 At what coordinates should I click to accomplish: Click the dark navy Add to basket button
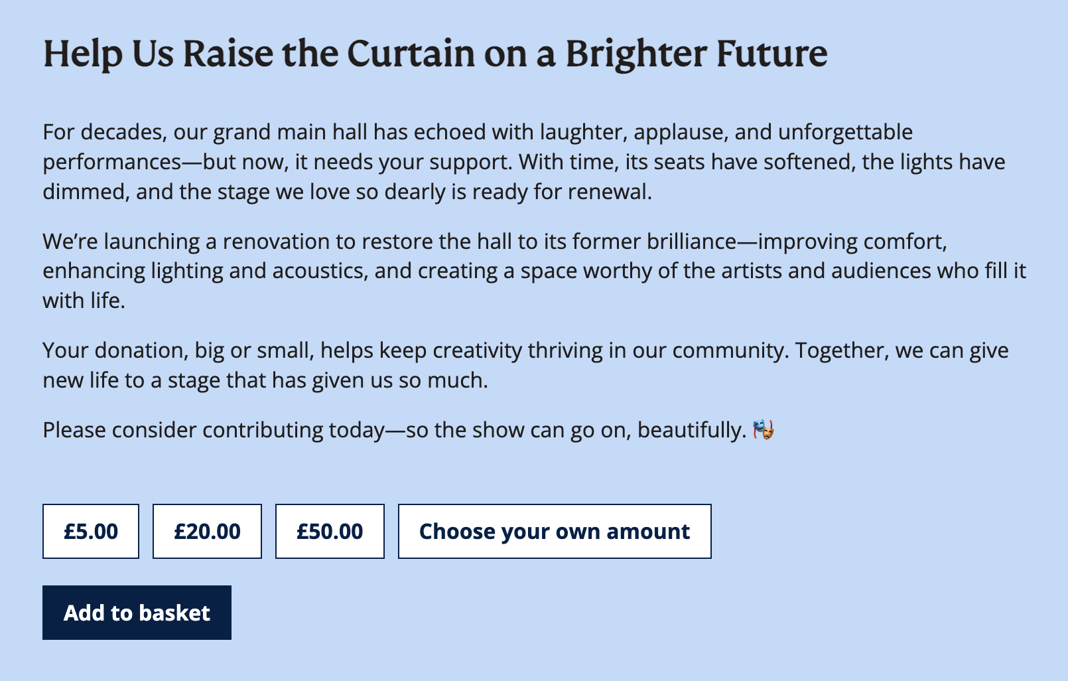(x=137, y=613)
